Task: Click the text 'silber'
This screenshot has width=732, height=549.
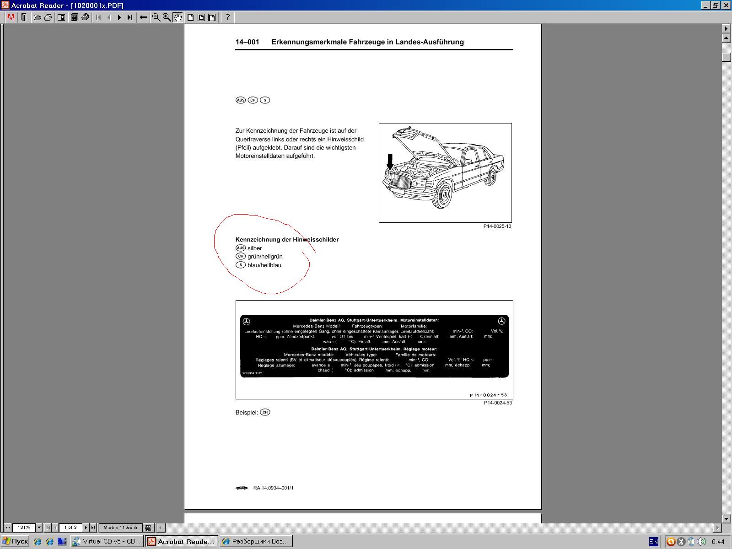Action: pos(255,248)
